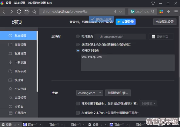Screen dimensions: 180x127
Task: Open the downloads manager icon
Action: pos(168,12)
